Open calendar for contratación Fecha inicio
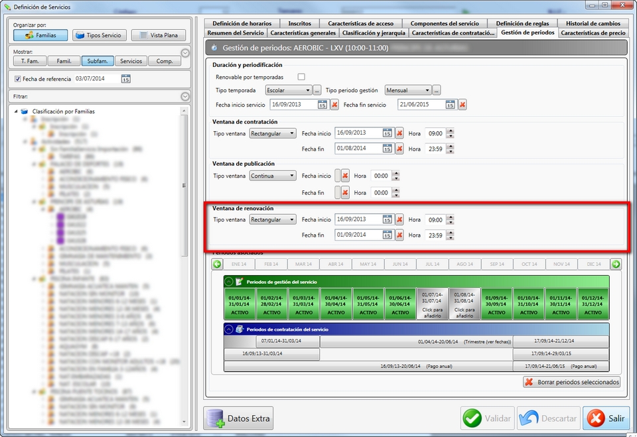Viewport: 637px width, 437px height. [x=387, y=133]
